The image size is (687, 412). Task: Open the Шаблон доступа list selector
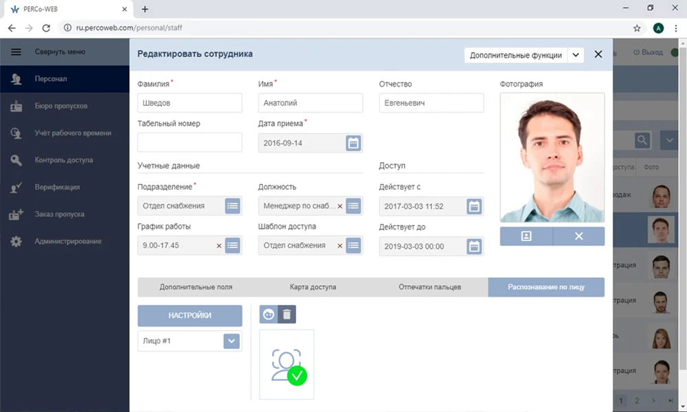click(352, 246)
